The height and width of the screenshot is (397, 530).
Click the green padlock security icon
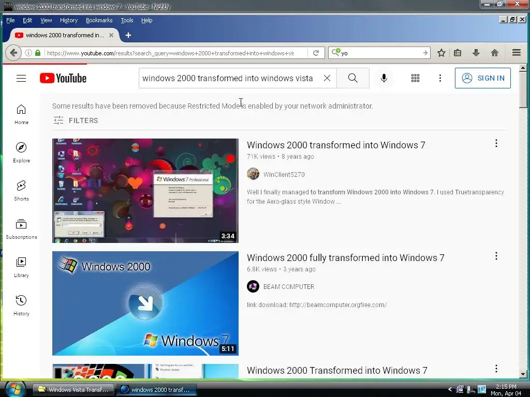38,53
